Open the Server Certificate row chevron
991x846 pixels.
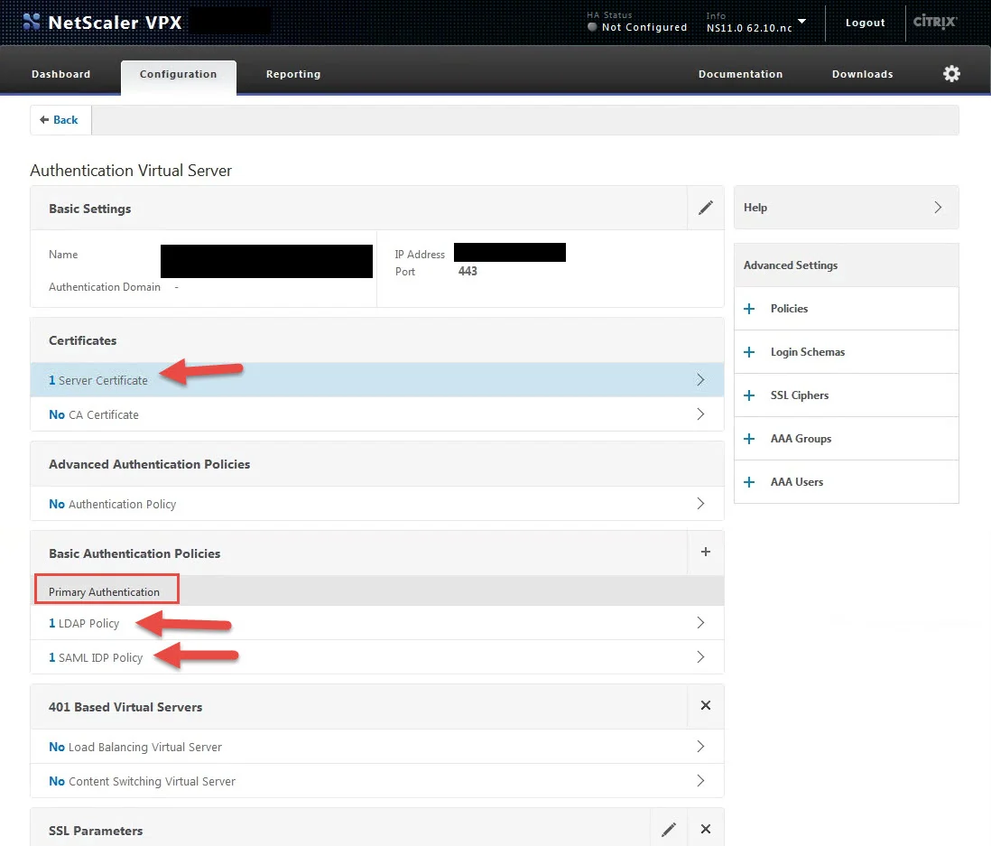700,380
